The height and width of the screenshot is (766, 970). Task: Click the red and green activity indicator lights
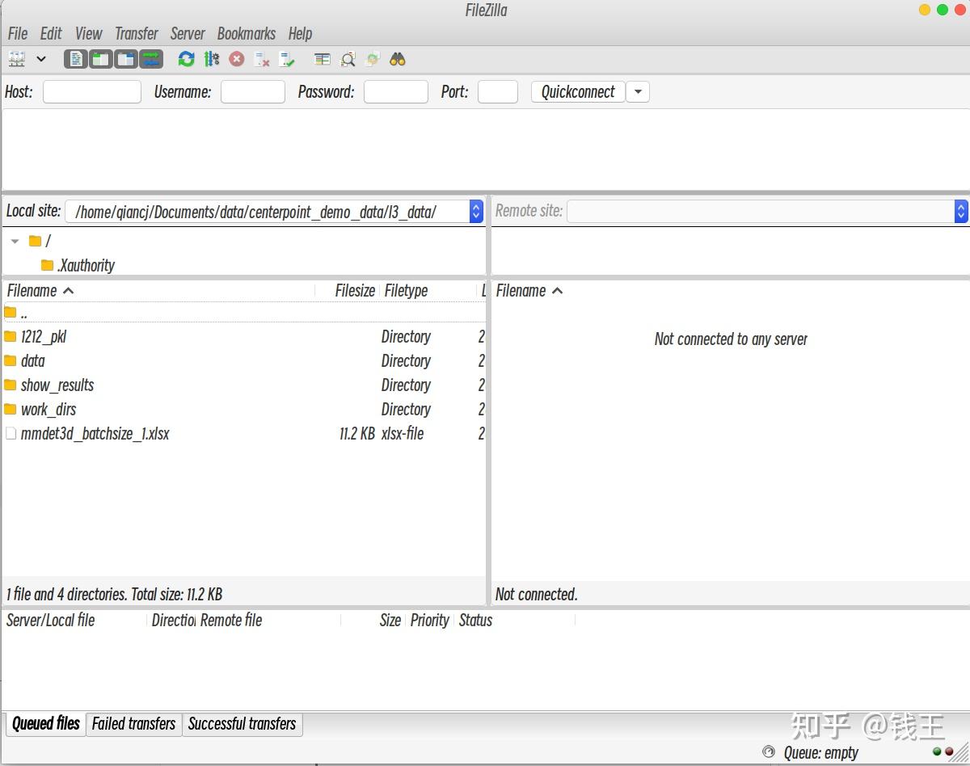tap(943, 751)
